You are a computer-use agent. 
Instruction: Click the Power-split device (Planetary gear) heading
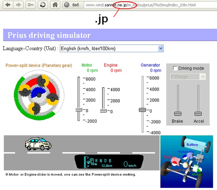39,65
